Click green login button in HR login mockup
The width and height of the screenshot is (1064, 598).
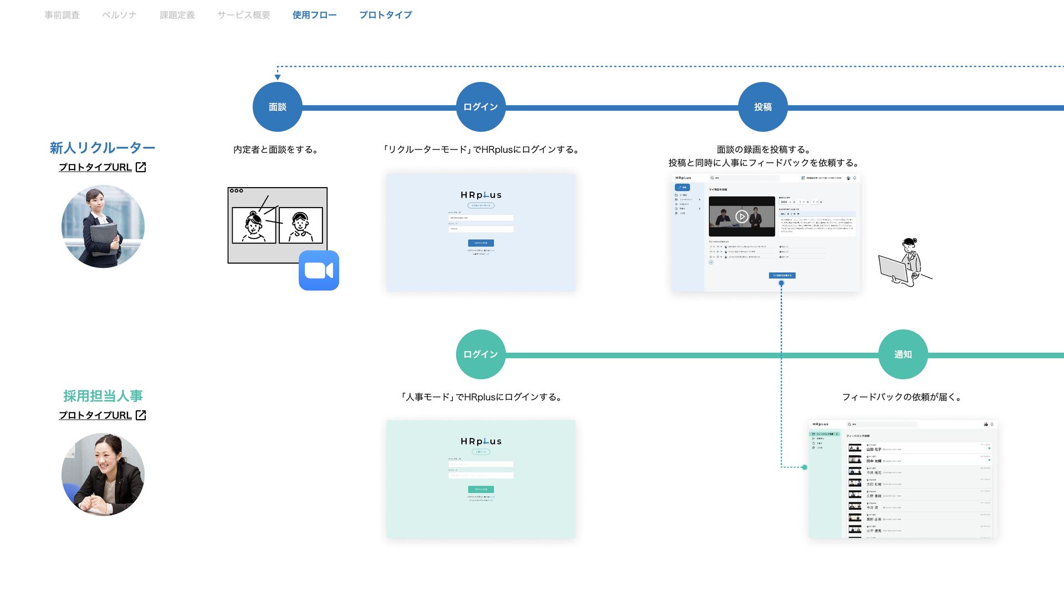[x=481, y=489]
